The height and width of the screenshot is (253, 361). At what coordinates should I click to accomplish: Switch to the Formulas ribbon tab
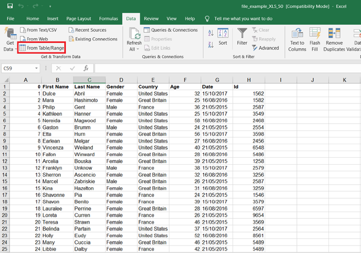pos(108,19)
